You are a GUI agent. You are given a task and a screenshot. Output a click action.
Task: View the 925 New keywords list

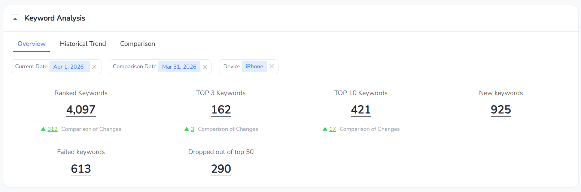coord(501,110)
